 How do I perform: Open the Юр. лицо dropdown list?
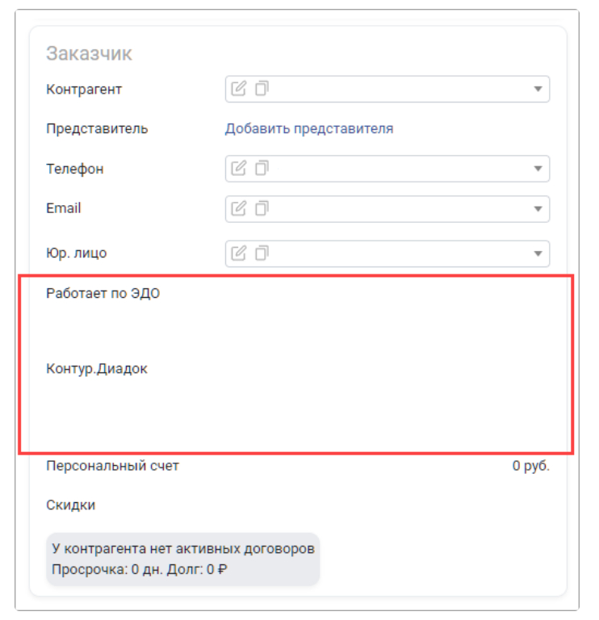[x=538, y=254]
